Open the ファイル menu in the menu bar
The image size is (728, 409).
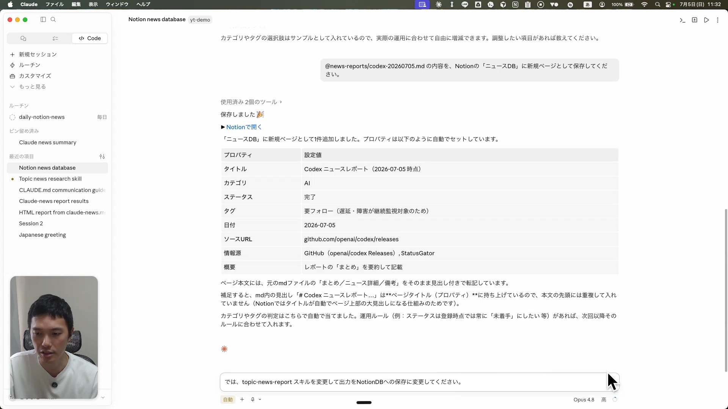pyautogui.click(x=55, y=5)
